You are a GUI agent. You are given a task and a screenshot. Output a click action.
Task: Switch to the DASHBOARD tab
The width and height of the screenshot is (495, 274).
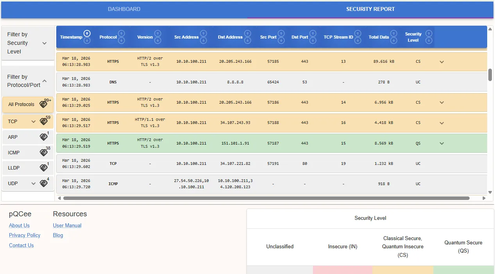124,9
